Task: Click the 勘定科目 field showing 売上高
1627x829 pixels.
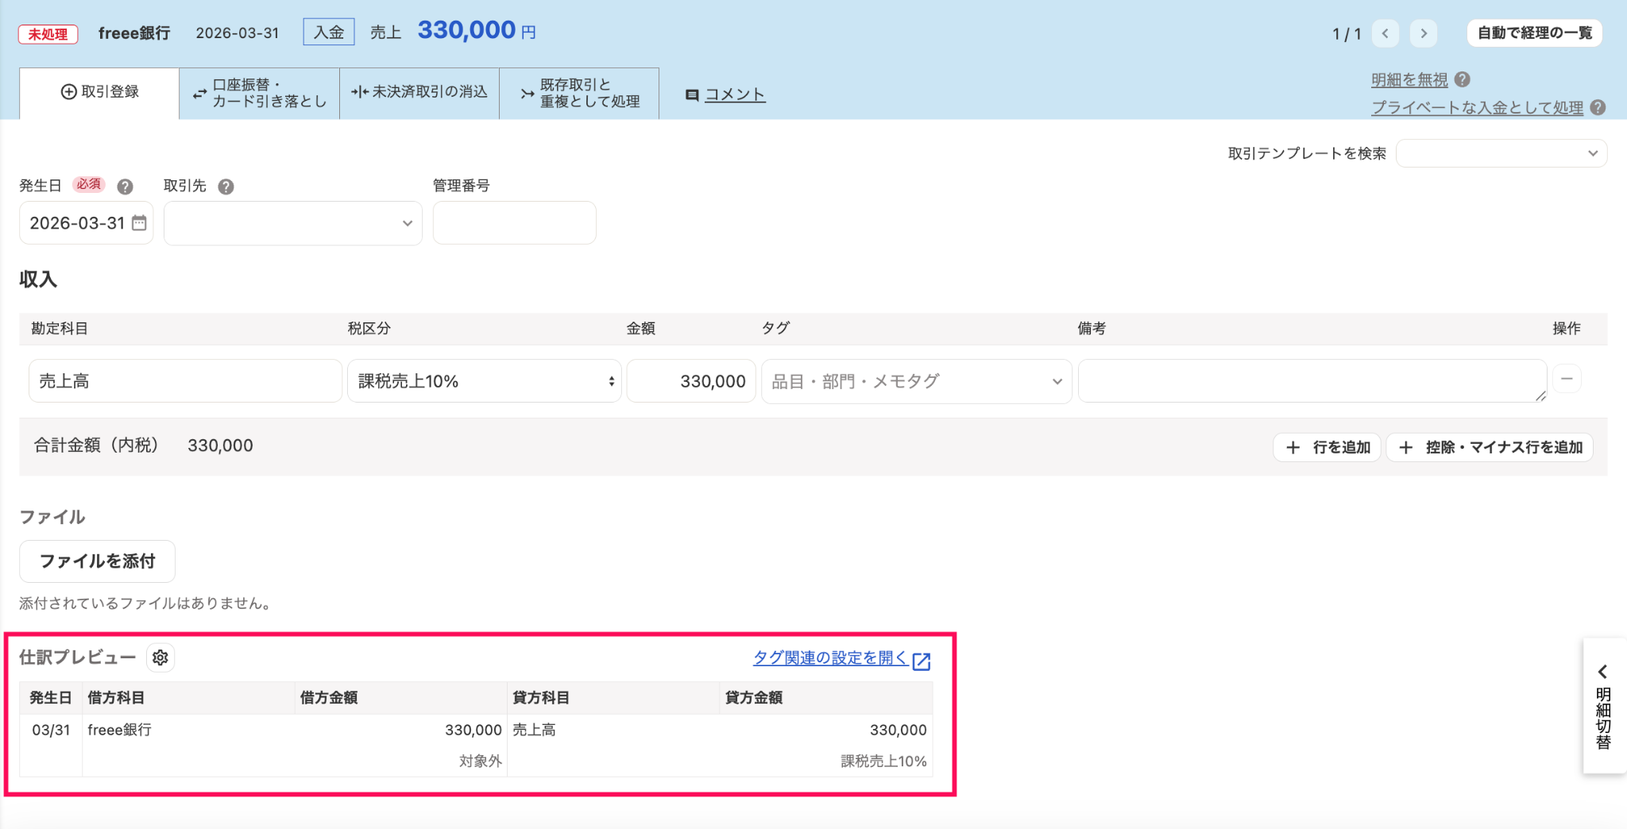Action: point(185,381)
